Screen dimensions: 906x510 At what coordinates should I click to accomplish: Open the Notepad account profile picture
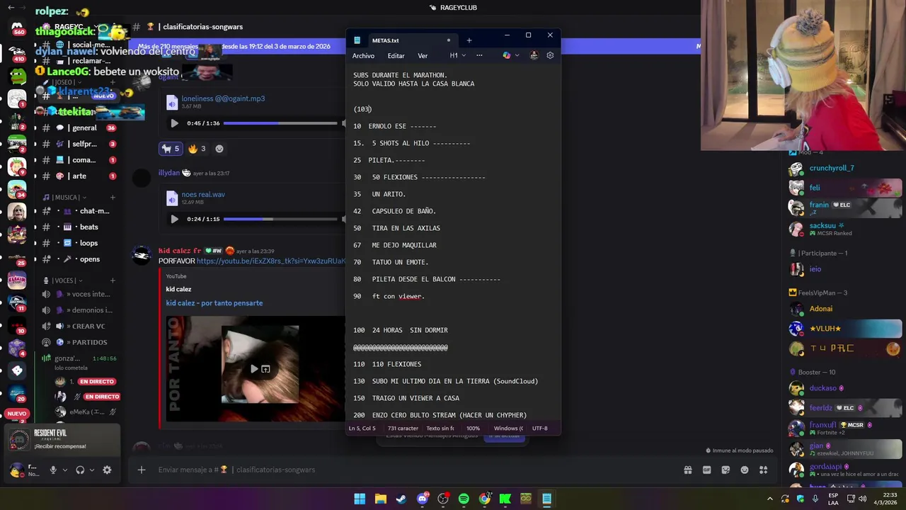pos(534,55)
